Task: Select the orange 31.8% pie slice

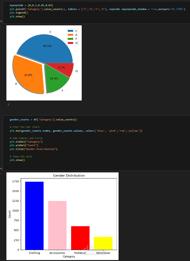Action: 28,75
